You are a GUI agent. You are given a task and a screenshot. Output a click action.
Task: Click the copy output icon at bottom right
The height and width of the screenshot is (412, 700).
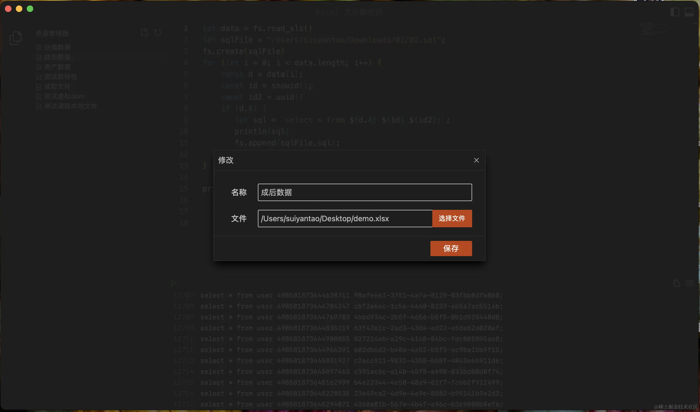[676, 283]
